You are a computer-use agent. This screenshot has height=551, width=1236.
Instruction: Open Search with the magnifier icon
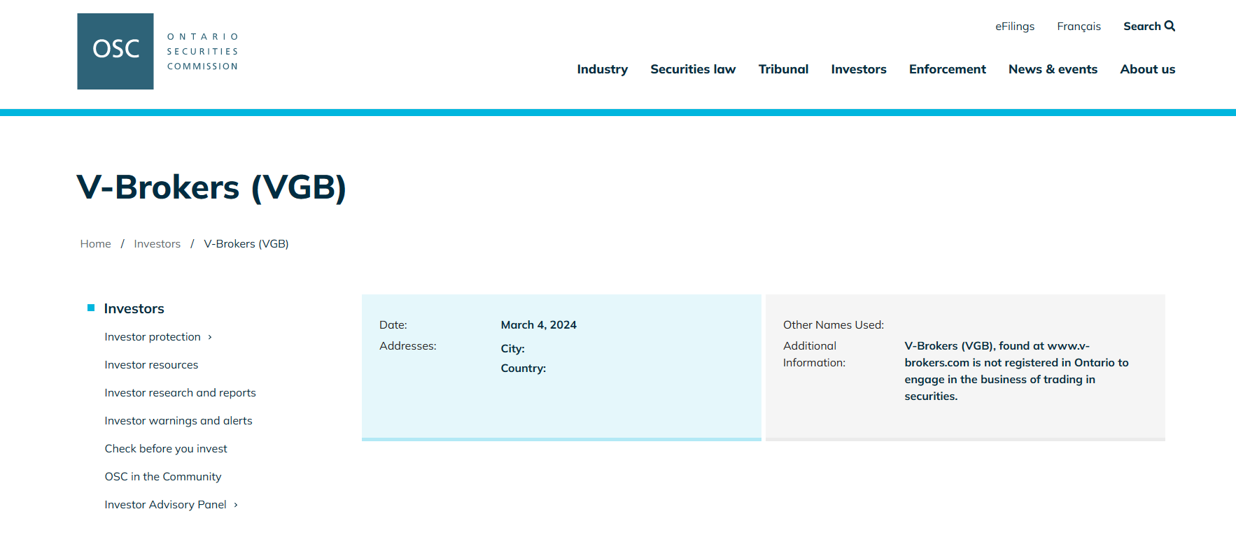click(1149, 26)
